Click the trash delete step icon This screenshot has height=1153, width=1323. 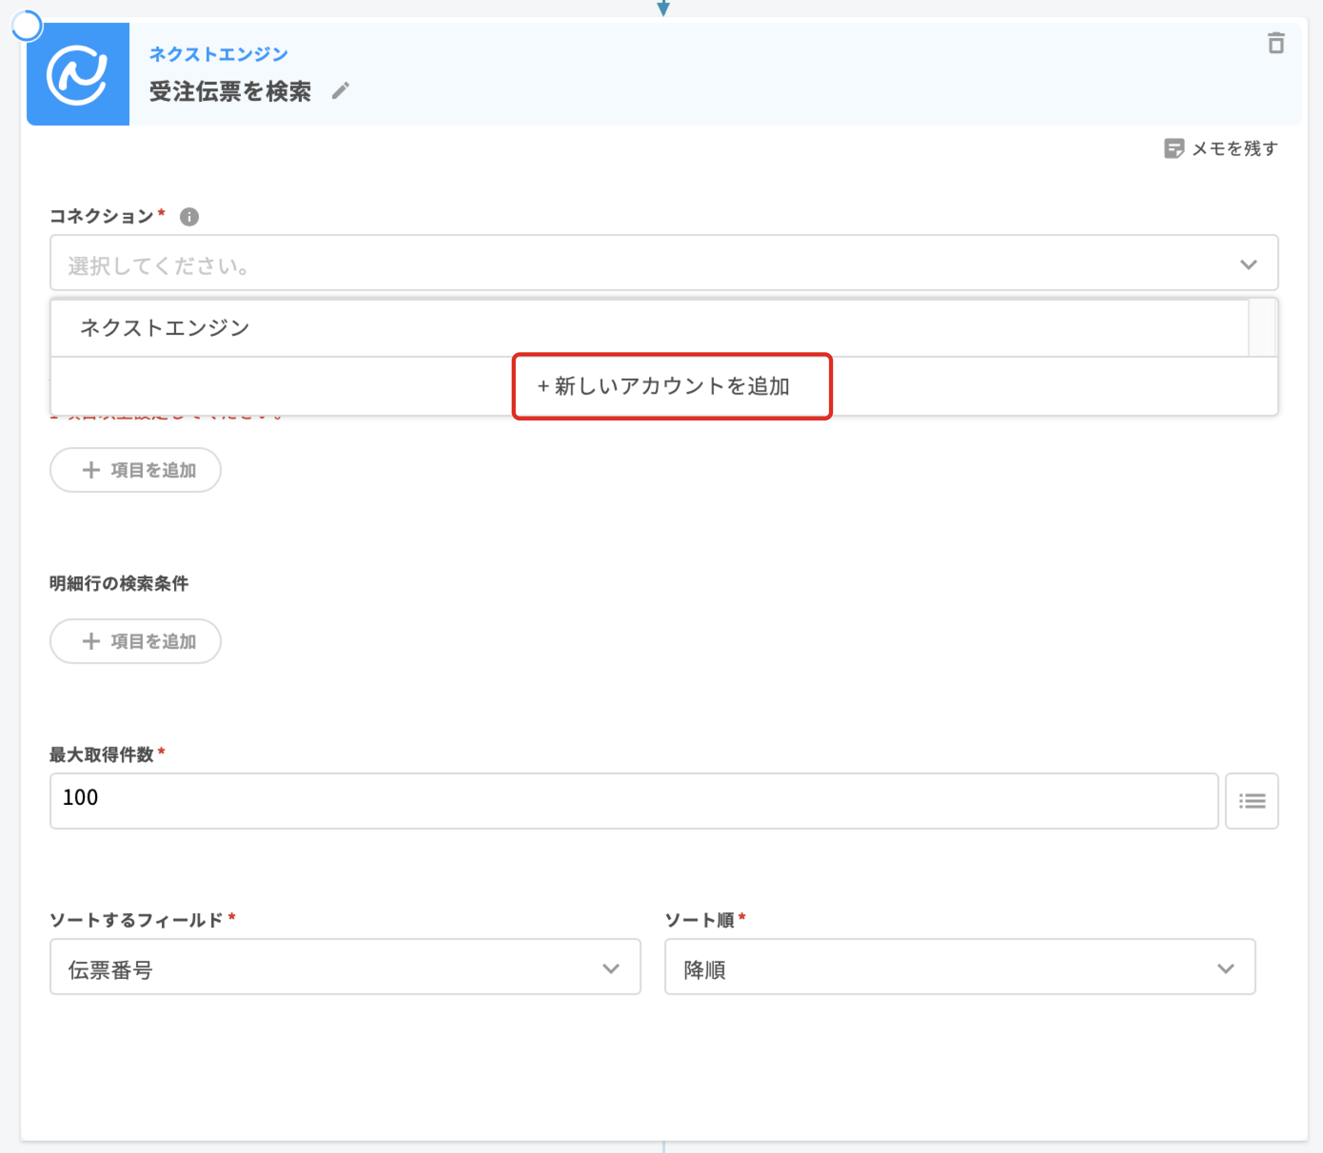1275,43
